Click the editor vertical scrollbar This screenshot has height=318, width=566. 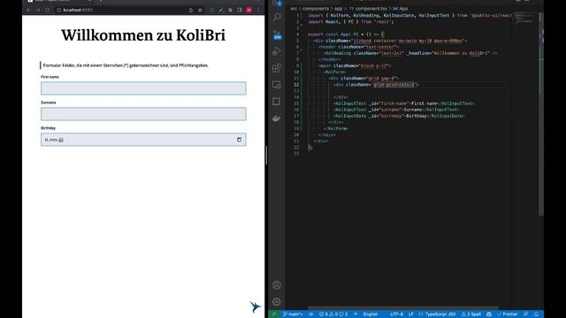point(540,114)
